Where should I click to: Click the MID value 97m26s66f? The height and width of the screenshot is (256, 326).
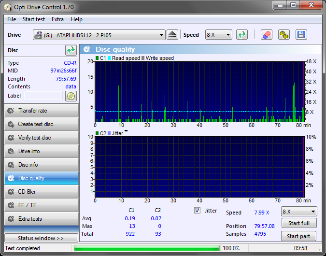[63, 71]
